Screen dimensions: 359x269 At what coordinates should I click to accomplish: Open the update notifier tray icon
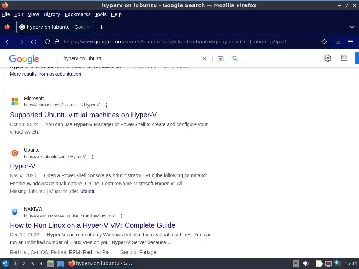(x=337, y=263)
